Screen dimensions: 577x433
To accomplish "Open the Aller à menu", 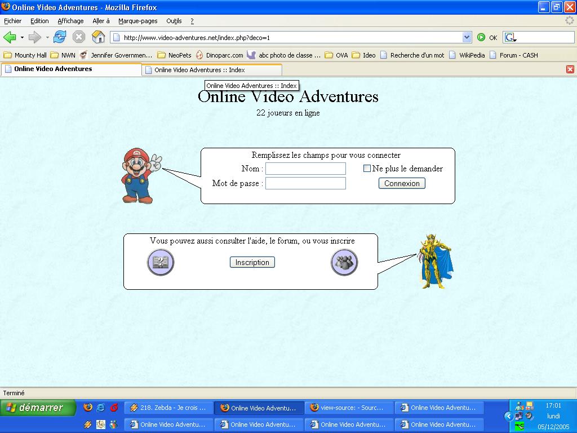I will [101, 21].
